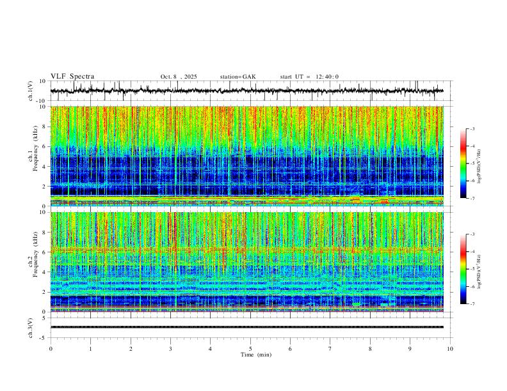Click time axis tick label "3"
The image size is (507, 391).
(x=170, y=349)
